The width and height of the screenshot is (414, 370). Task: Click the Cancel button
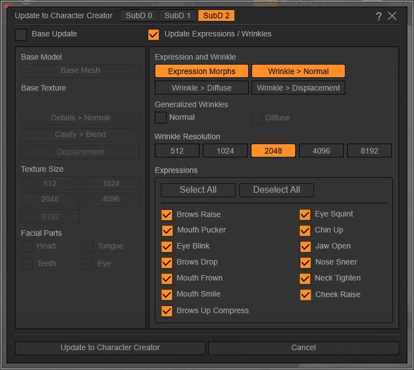[303, 348]
